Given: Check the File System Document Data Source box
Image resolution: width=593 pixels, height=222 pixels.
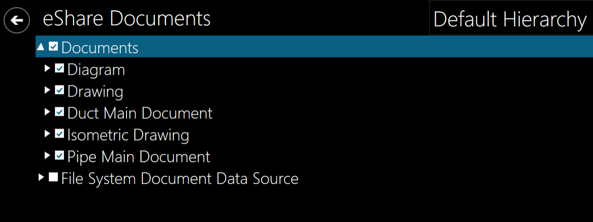Looking at the screenshot, I should pyautogui.click(x=53, y=178).
